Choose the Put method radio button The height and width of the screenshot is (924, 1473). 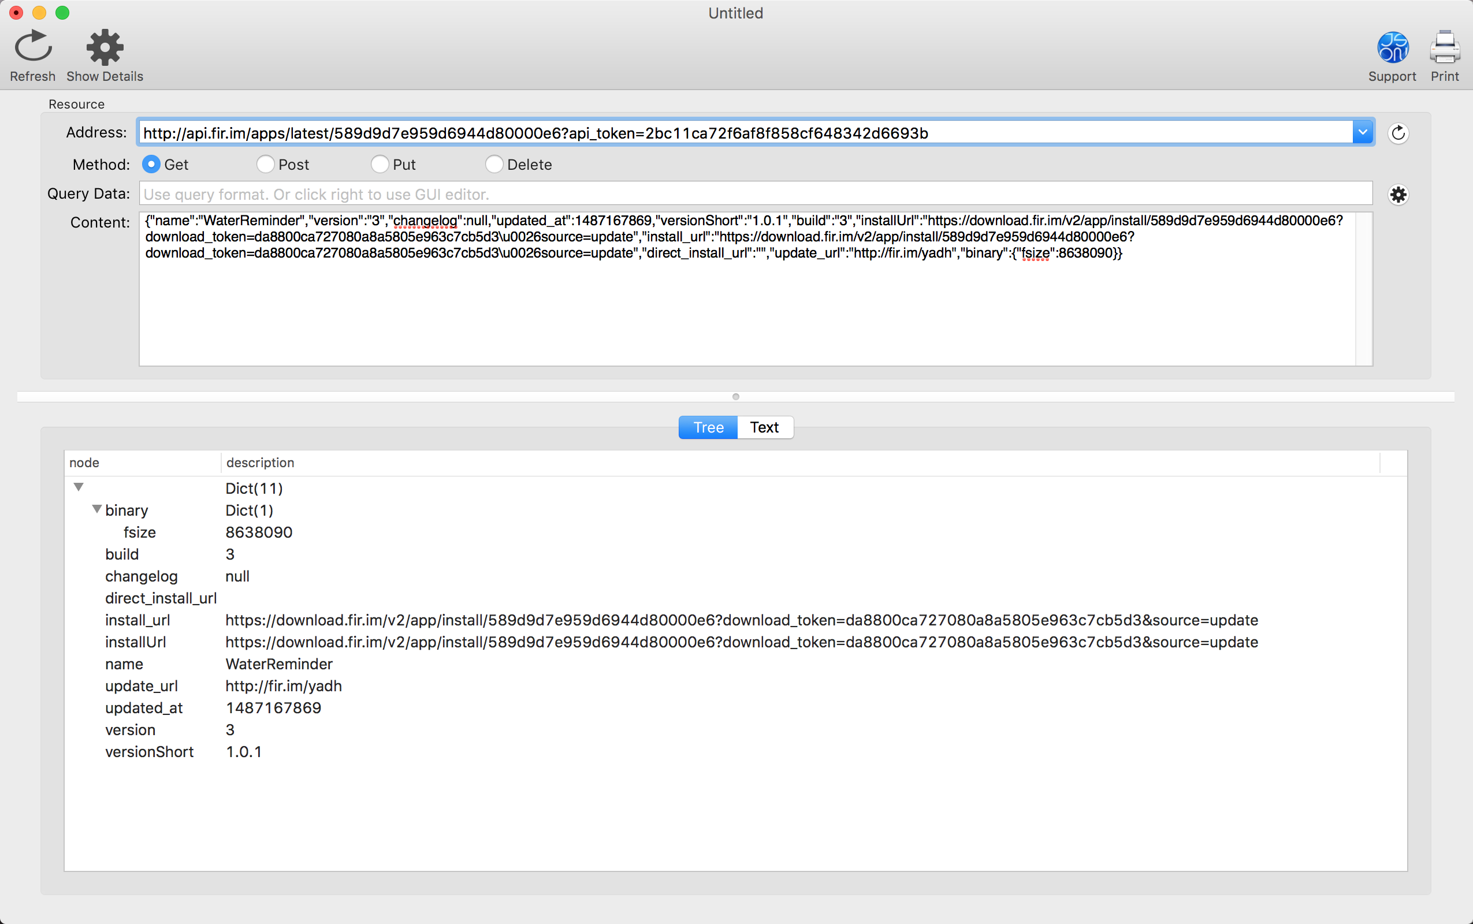[x=380, y=165]
